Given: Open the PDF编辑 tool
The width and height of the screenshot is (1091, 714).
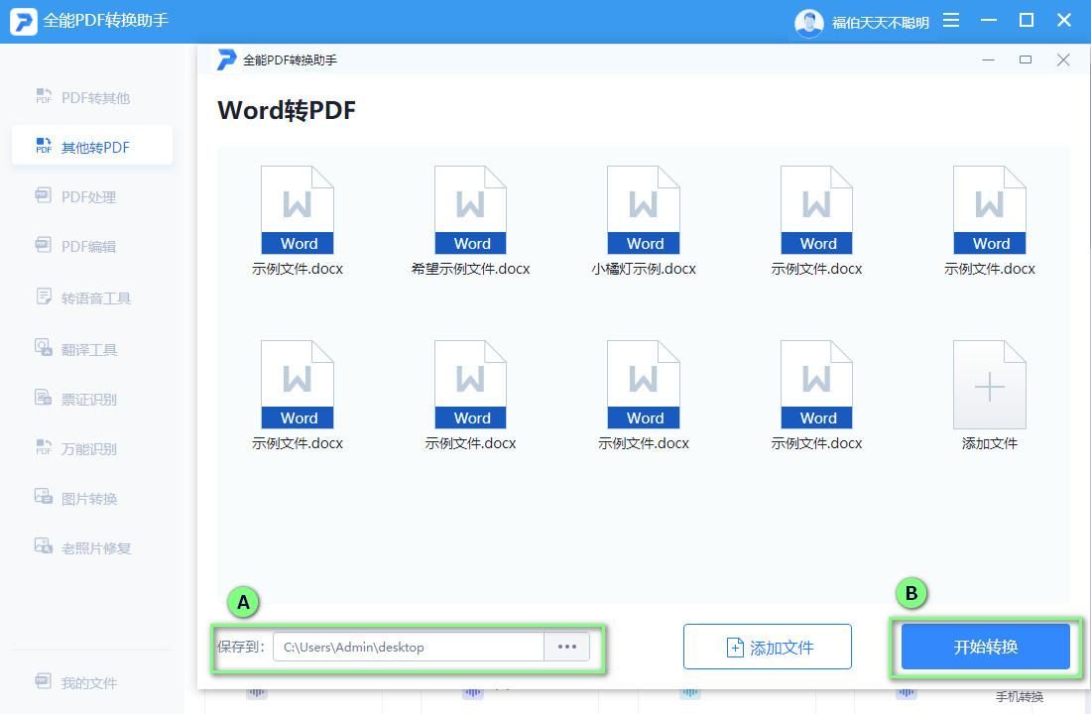Looking at the screenshot, I should [x=92, y=246].
